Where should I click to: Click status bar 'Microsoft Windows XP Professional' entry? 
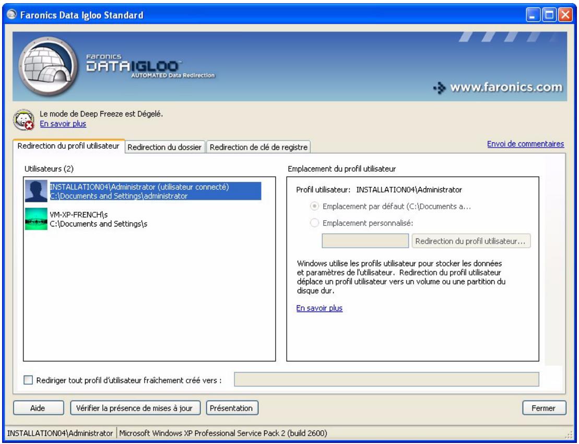point(223,433)
